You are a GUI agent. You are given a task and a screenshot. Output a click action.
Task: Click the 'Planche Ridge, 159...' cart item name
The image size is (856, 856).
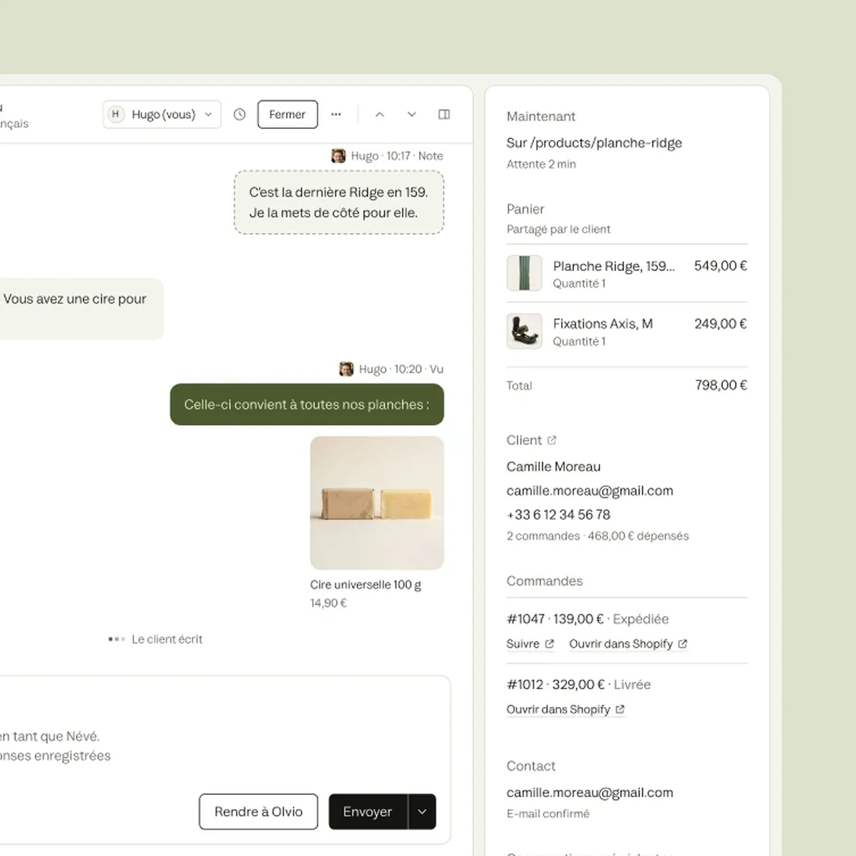614,266
